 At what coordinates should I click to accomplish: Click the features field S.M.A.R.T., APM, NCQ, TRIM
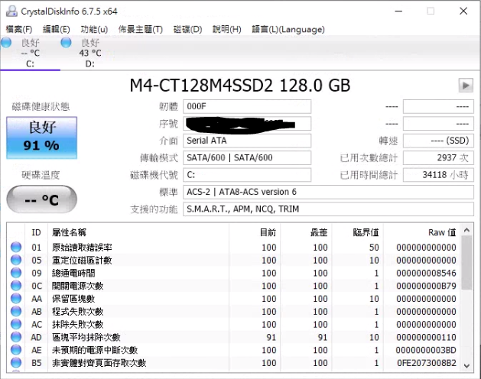pos(328,209)
